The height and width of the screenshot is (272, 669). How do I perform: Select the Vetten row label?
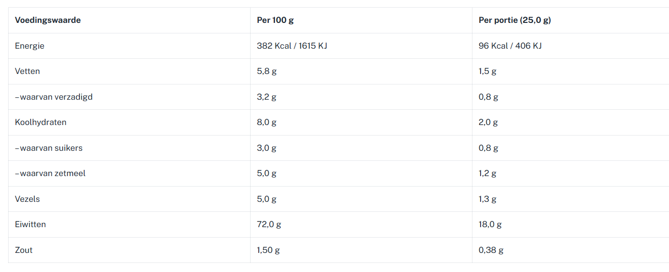[27, 71]
